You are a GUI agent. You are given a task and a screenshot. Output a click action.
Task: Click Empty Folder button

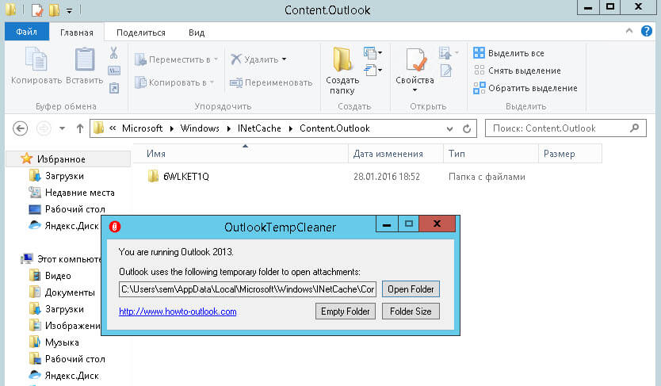pos(346,311)
